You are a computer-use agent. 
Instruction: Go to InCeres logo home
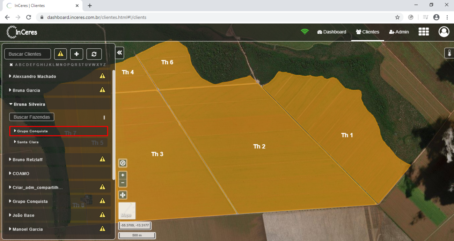pyautogui.click(x=22, y=32)
